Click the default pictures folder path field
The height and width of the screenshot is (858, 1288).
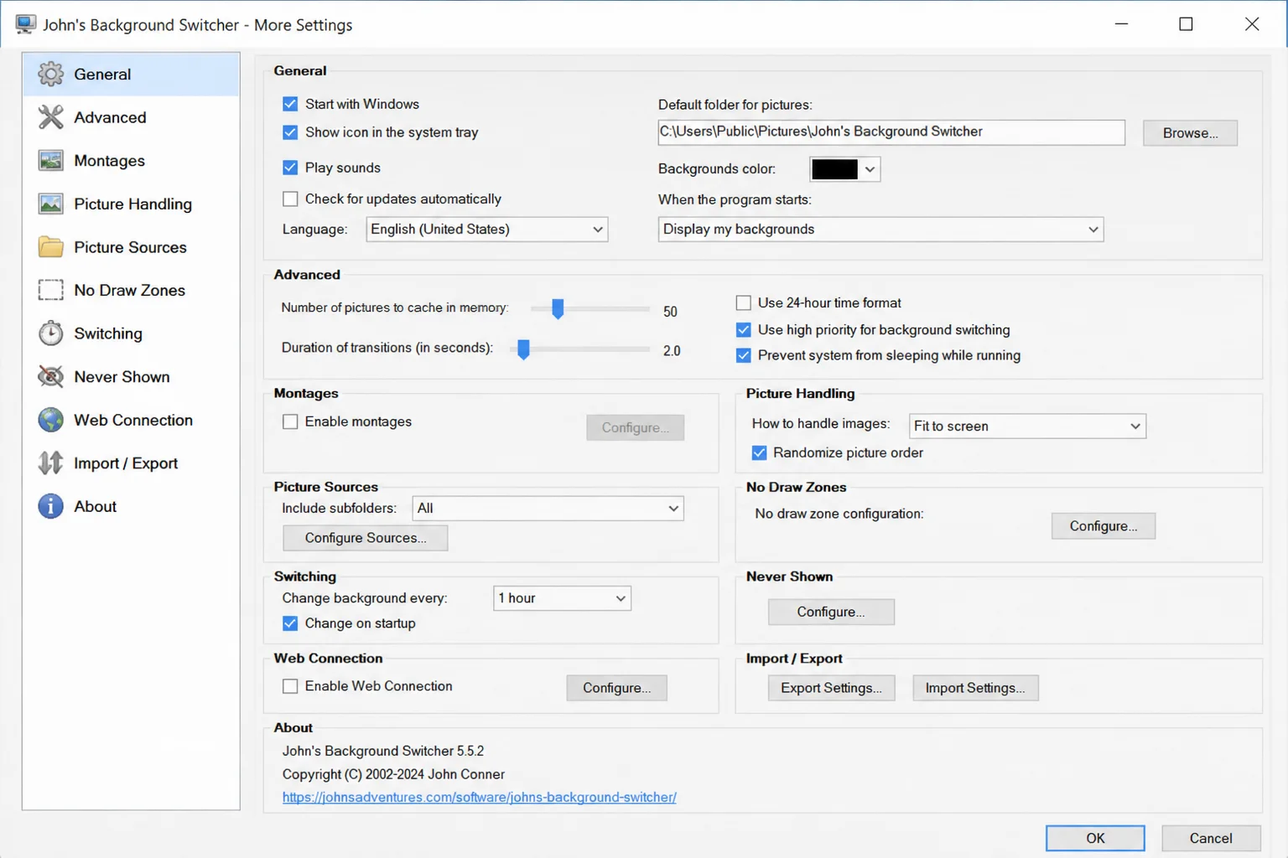(891, 132)
